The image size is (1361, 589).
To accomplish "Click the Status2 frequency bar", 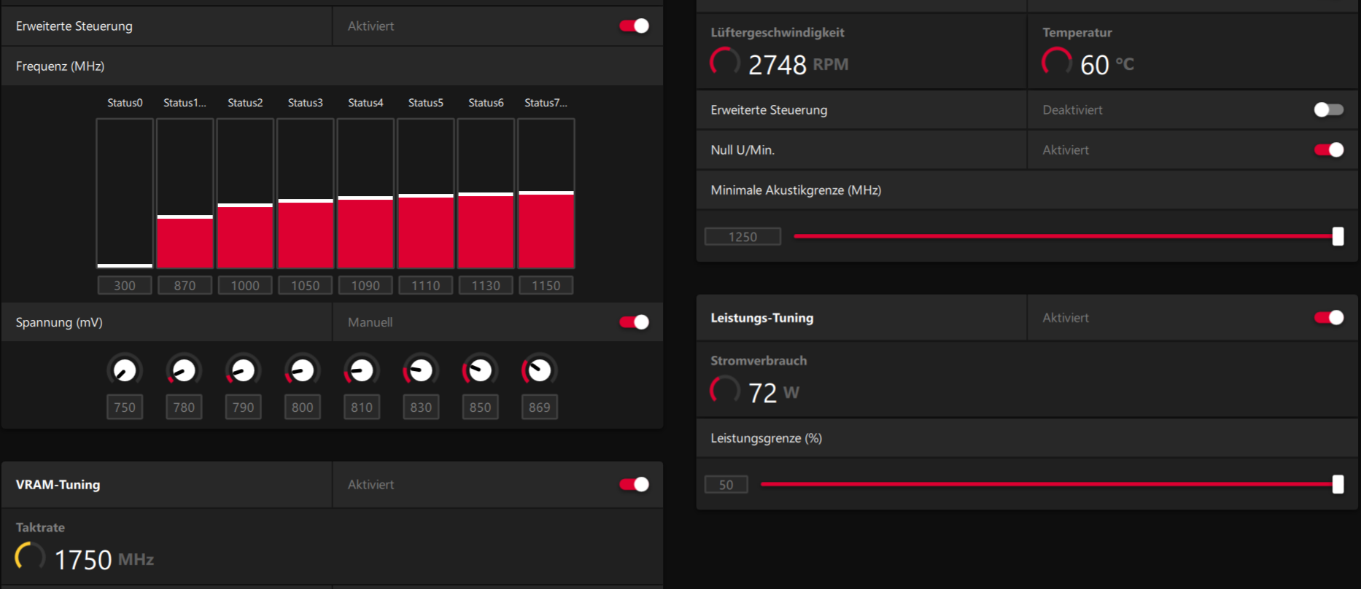I will point(245,194).
